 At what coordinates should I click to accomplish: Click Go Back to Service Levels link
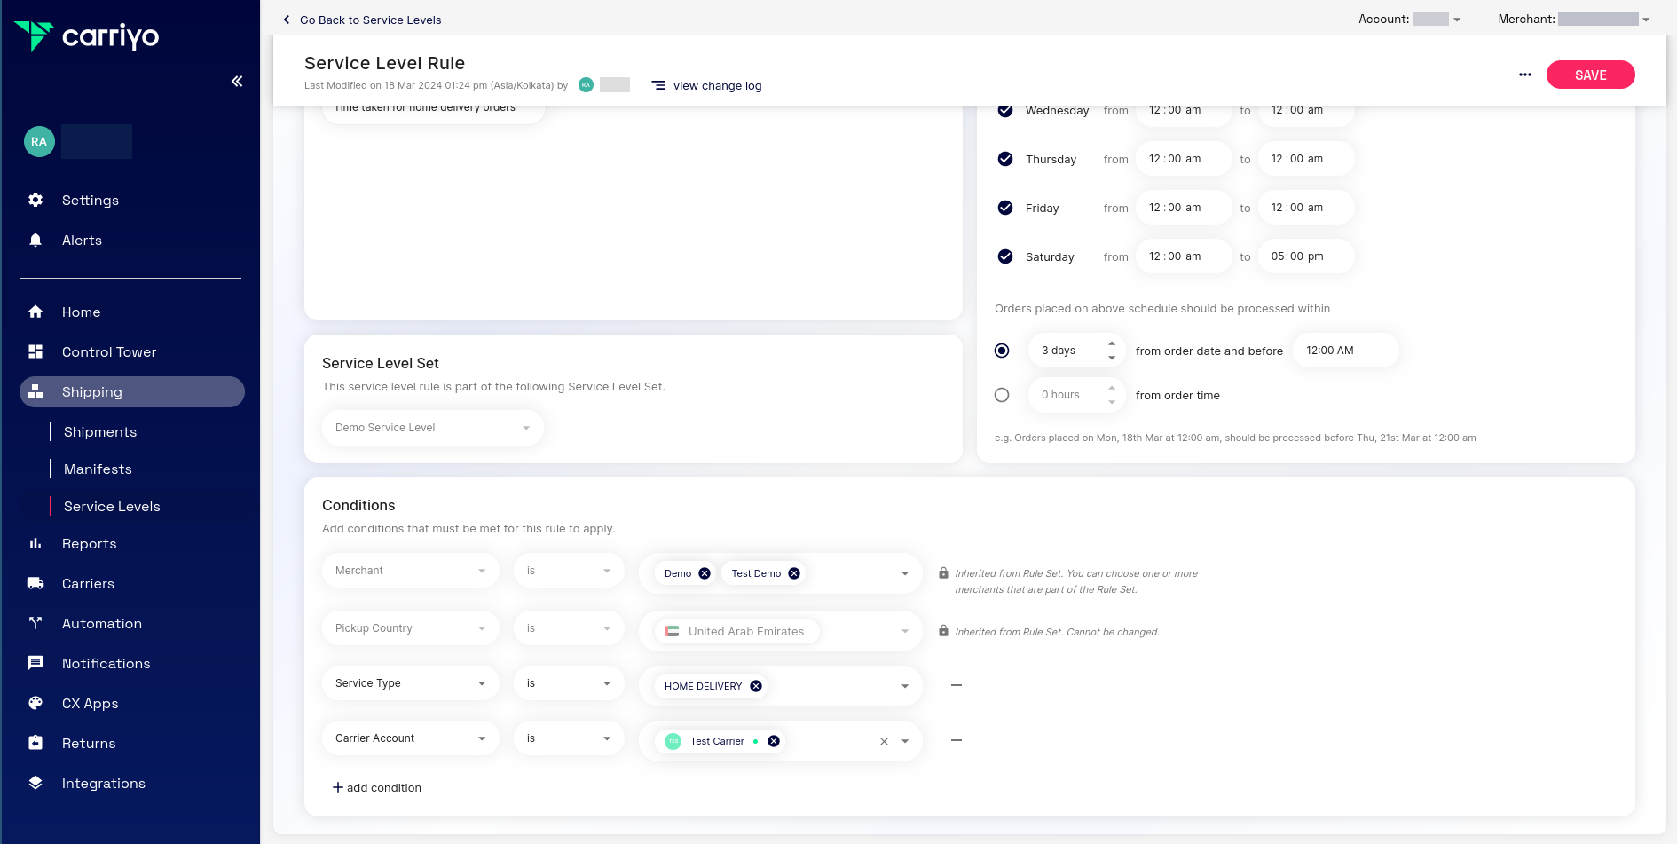[370, 20]
